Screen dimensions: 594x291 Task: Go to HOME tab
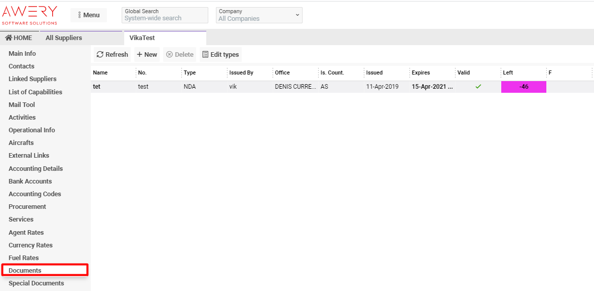point(19,38)
